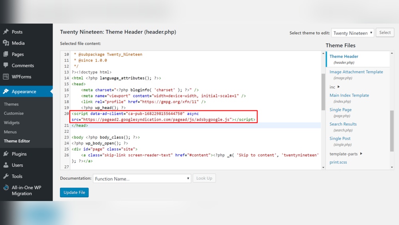399x225 pixels.
Task: Open Widgets submenu item
Action: pyautogui.click(x=12, y=123)
